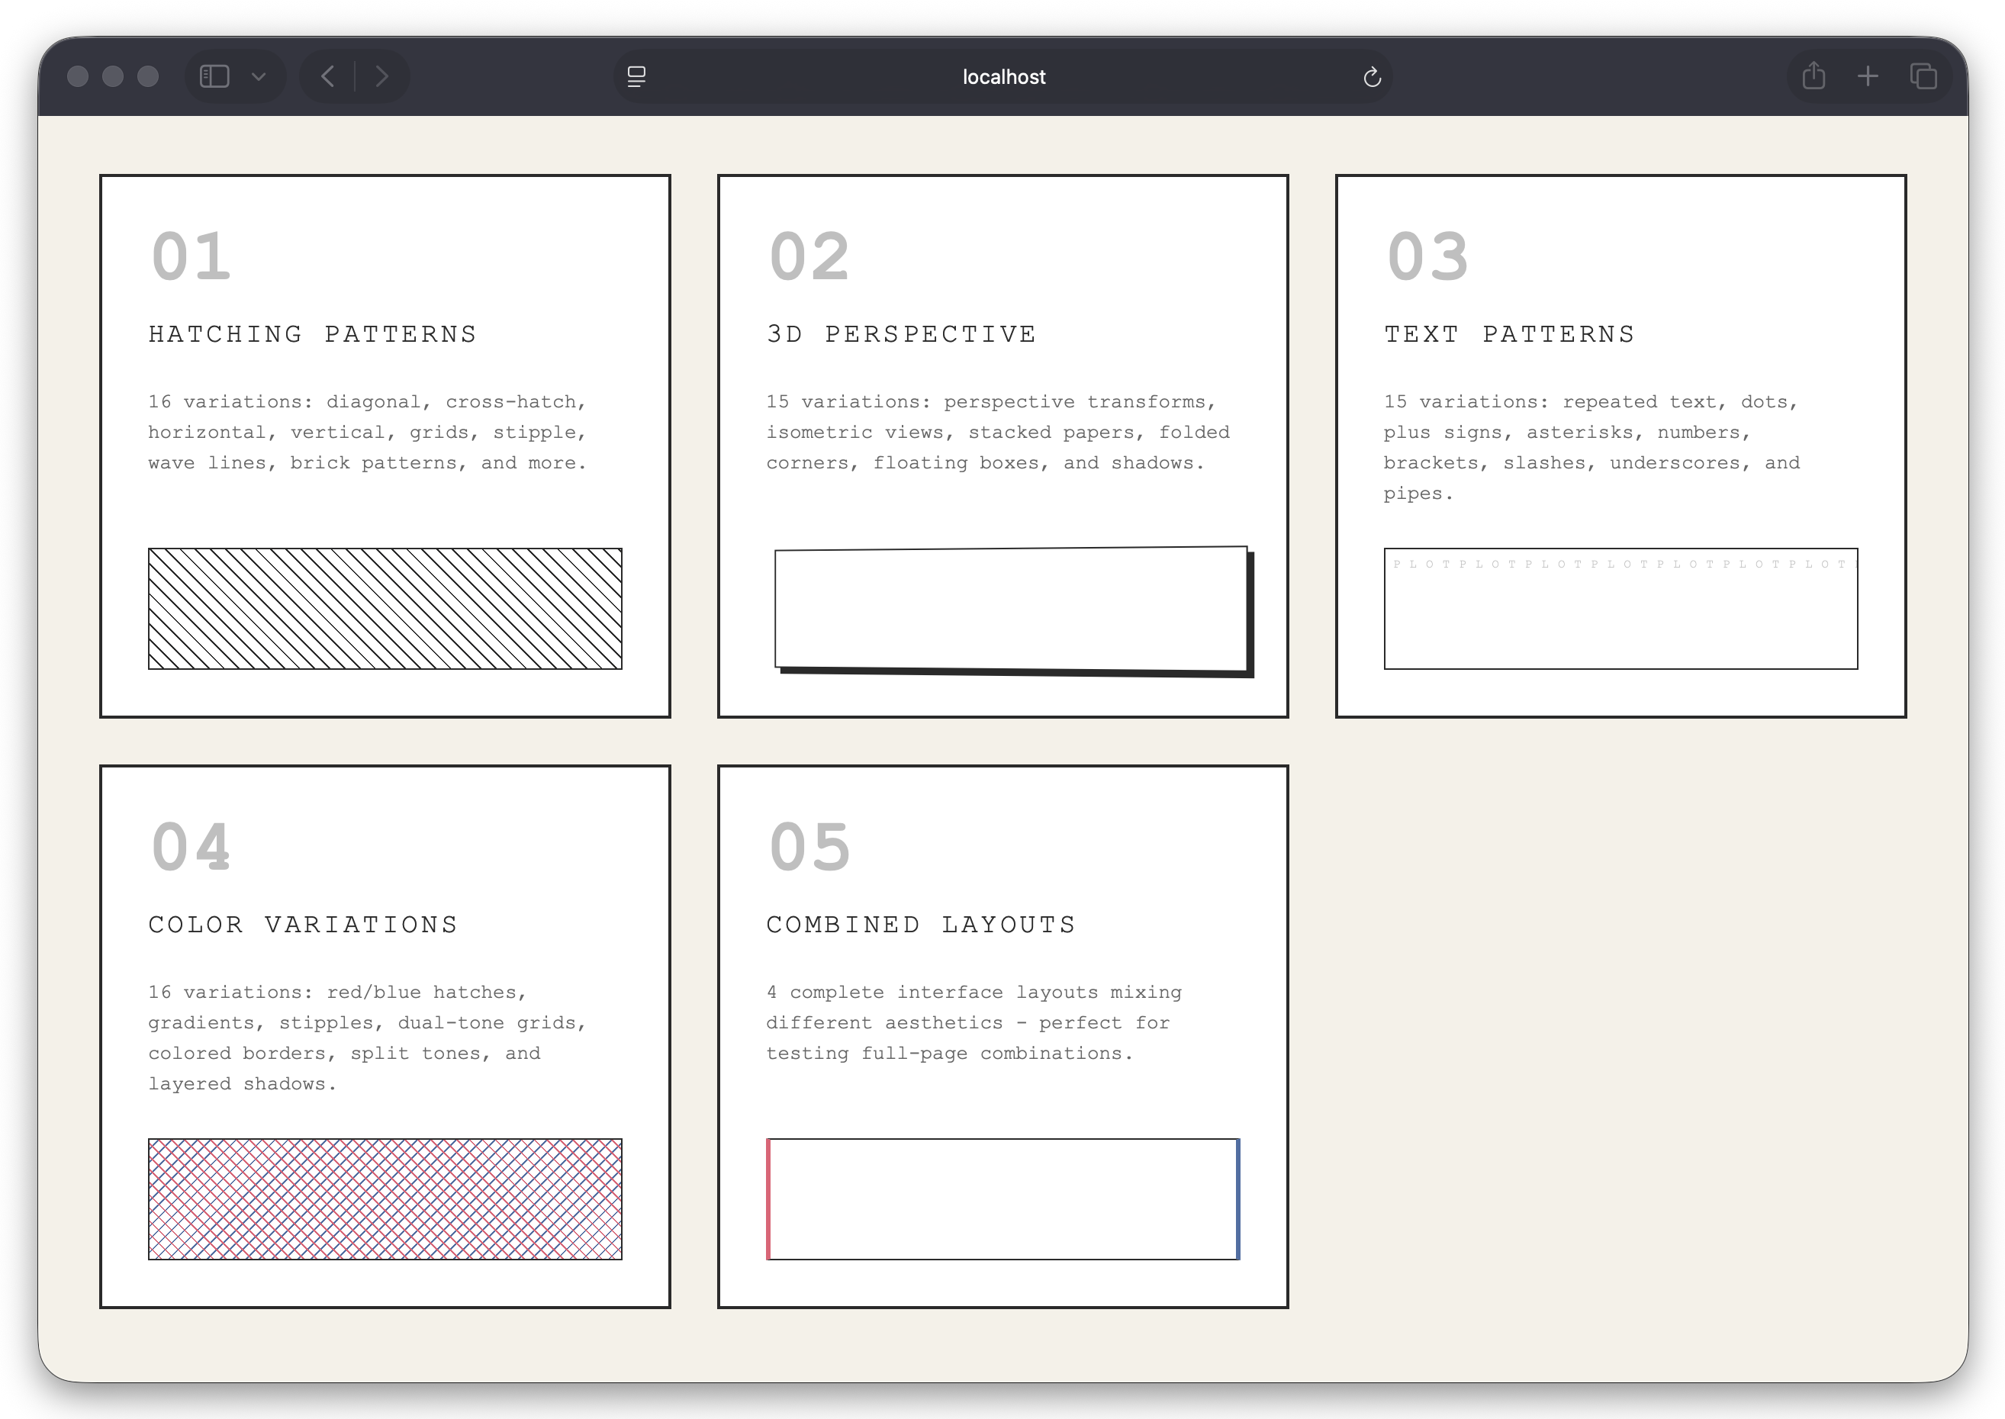This screenshot has height=1419, width=2005.
Task: Click the red-blue bordered layout preview
Action: pos(1003,1199)
